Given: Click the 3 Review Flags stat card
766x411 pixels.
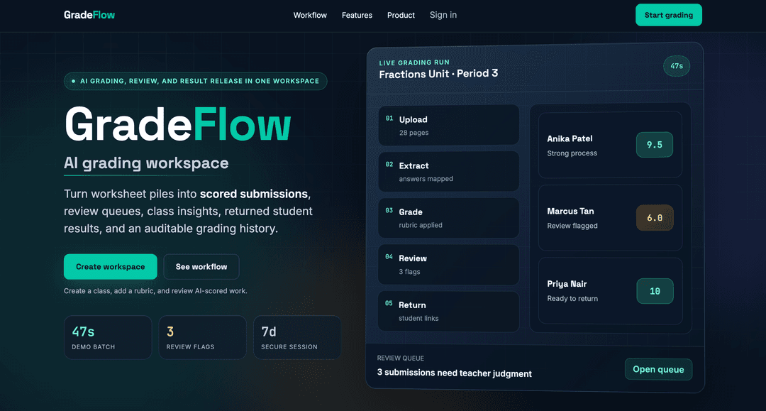Looking at the screenshot, I should point(202,338).
